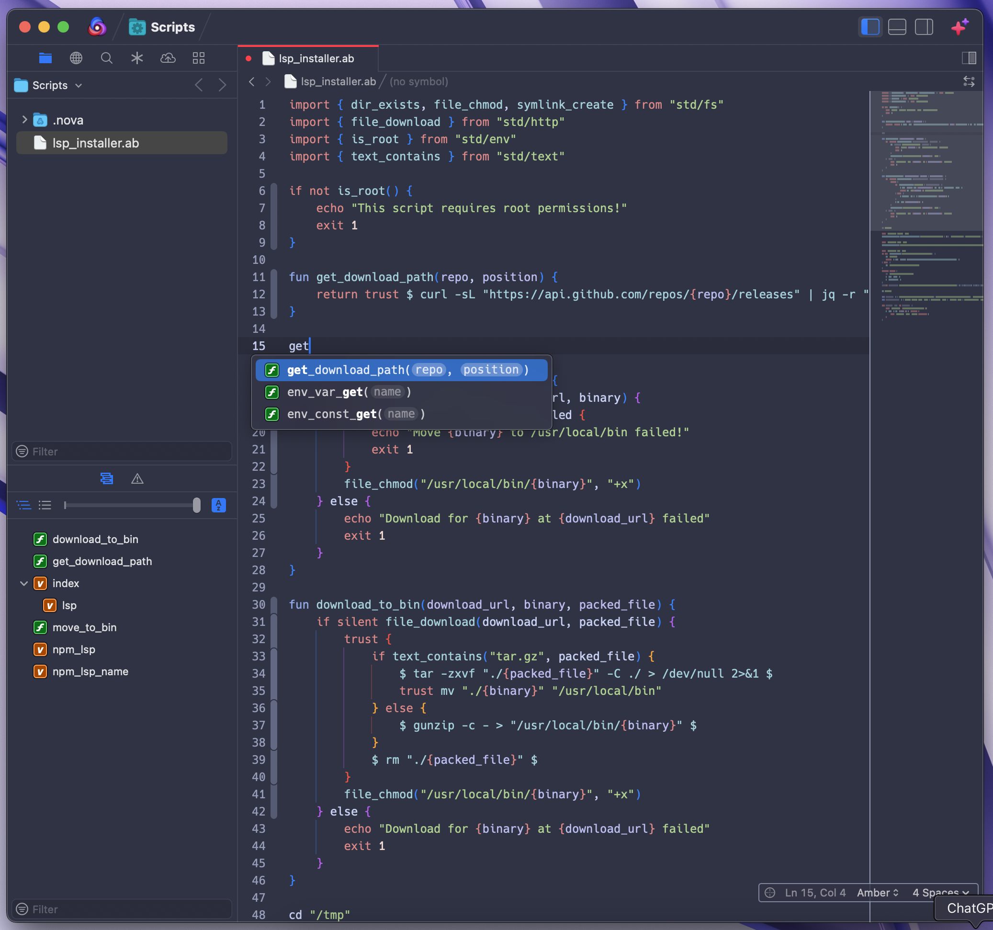Open the Git asterisk sidebar icon

[137, 58]
